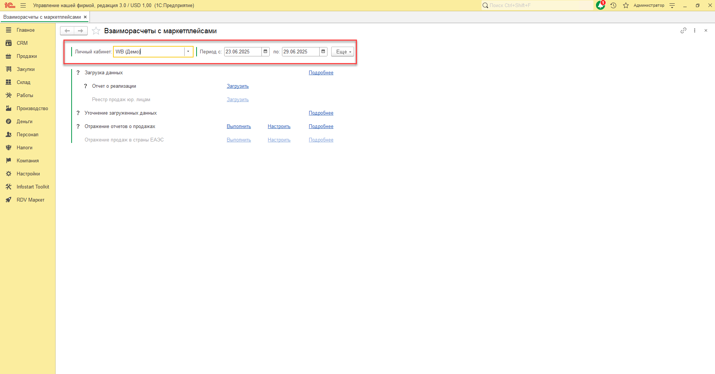Open the Infostart Toolkit section
Image resolution: width=715 pixels, height=374 pixels.
pyautogui.click(x=28, y=187)
